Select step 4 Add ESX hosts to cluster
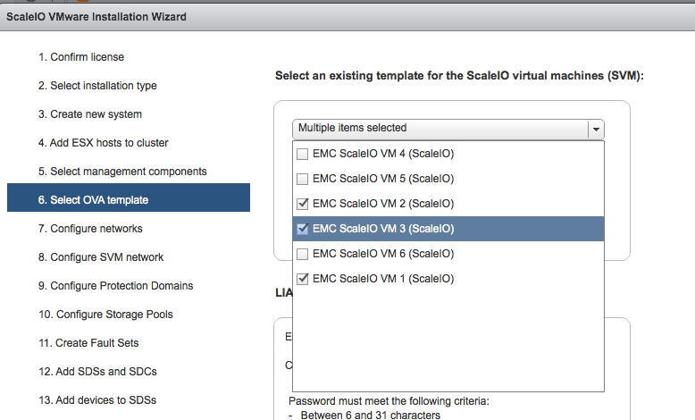Image resolution: width=695 pixels, height=420 pixels. [x=103, y=143]
